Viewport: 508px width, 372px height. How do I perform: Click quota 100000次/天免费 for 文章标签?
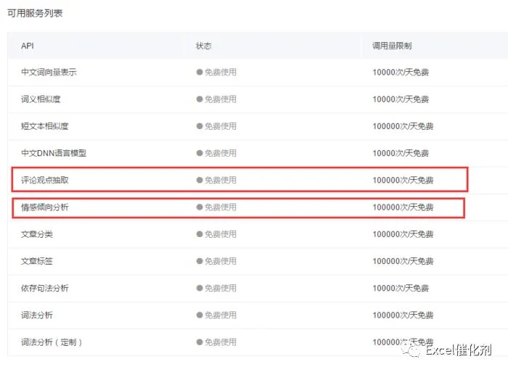point(403,261)
